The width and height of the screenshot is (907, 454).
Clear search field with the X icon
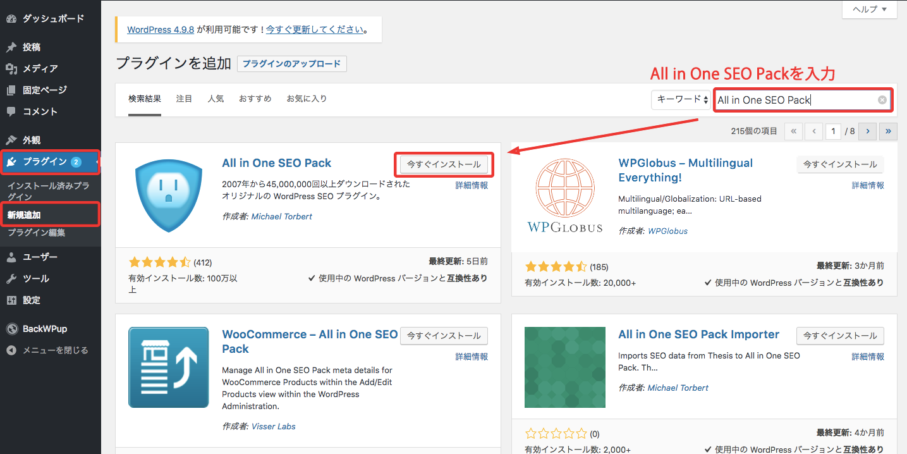click(x=882, y=100)
